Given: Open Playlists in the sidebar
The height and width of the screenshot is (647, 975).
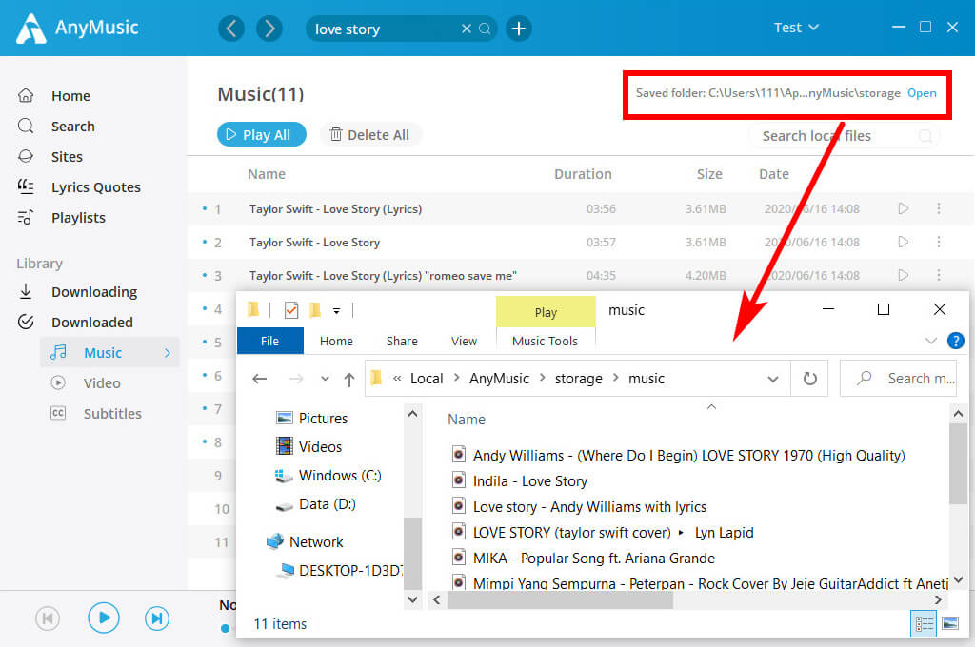Looking at the screenshot, I should pyautogui.click(x=78, y=218).
